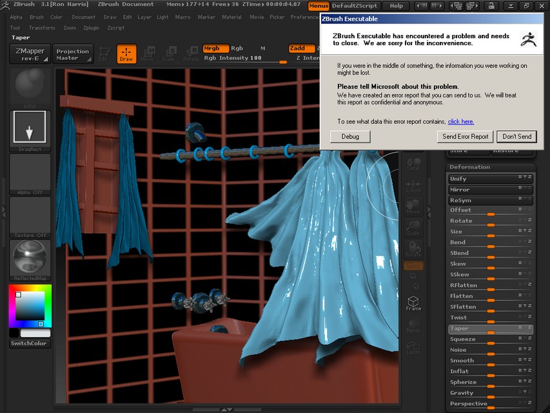The image size is (550, 413).
Task: Select the Rotate mode icon in top shelf
Action: pos(191,54)
